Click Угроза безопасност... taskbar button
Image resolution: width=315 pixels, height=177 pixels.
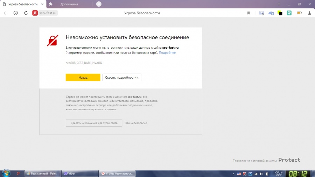point(117,174)
